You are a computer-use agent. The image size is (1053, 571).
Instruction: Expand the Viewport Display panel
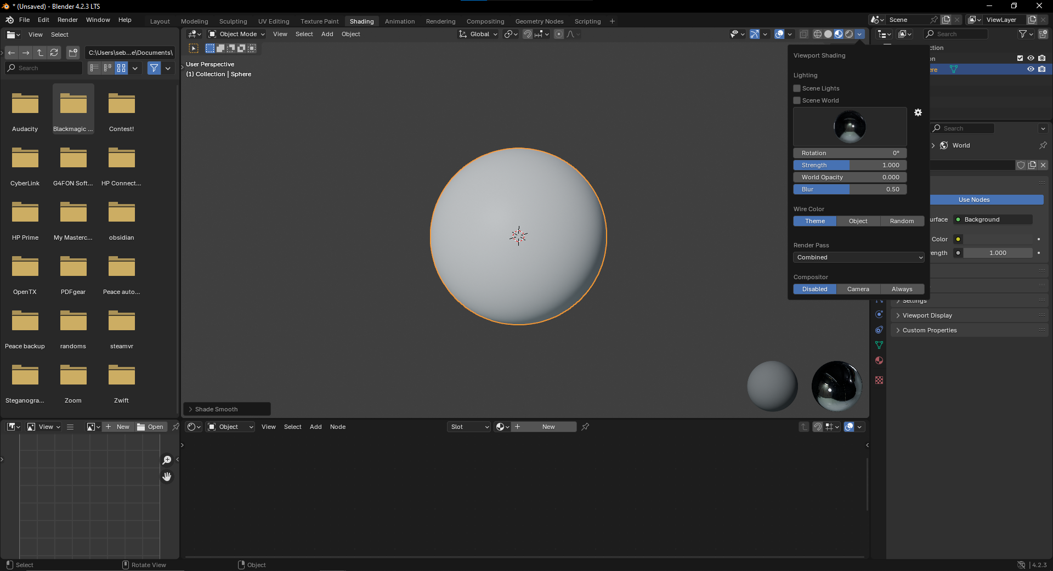927,315
